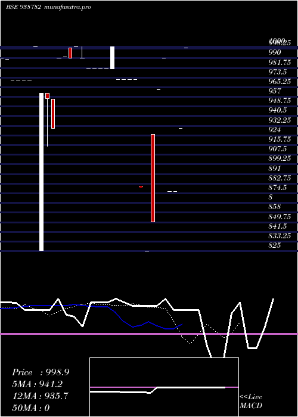Click the white candlestick near 990 to 973.5

(x=112, y=58)
